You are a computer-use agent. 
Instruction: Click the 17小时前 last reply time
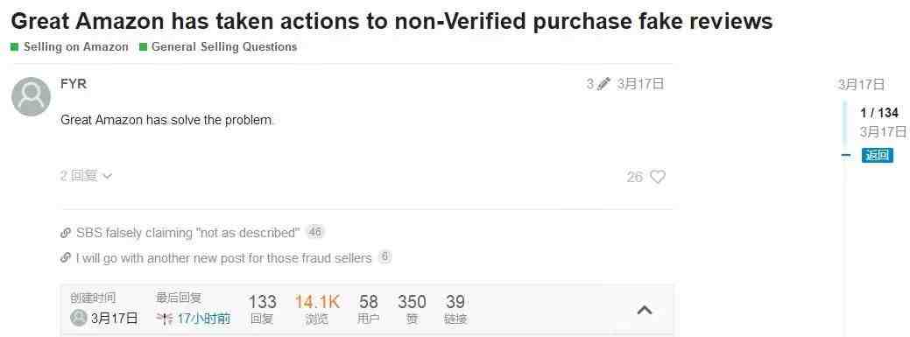pyautogui.click(x=204, y=319)
